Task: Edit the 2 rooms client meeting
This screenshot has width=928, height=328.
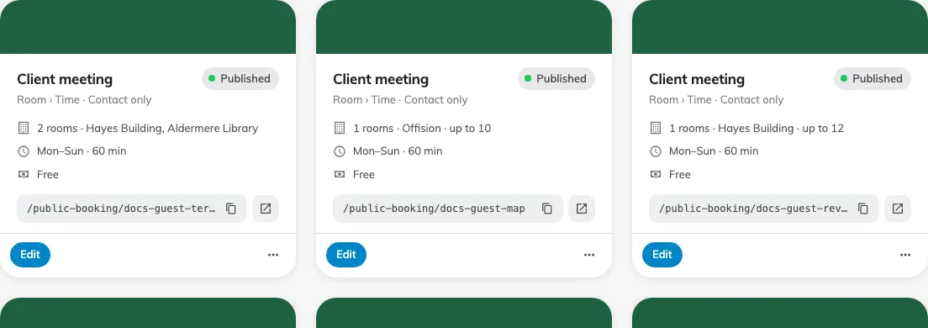Action: (30, 255)
